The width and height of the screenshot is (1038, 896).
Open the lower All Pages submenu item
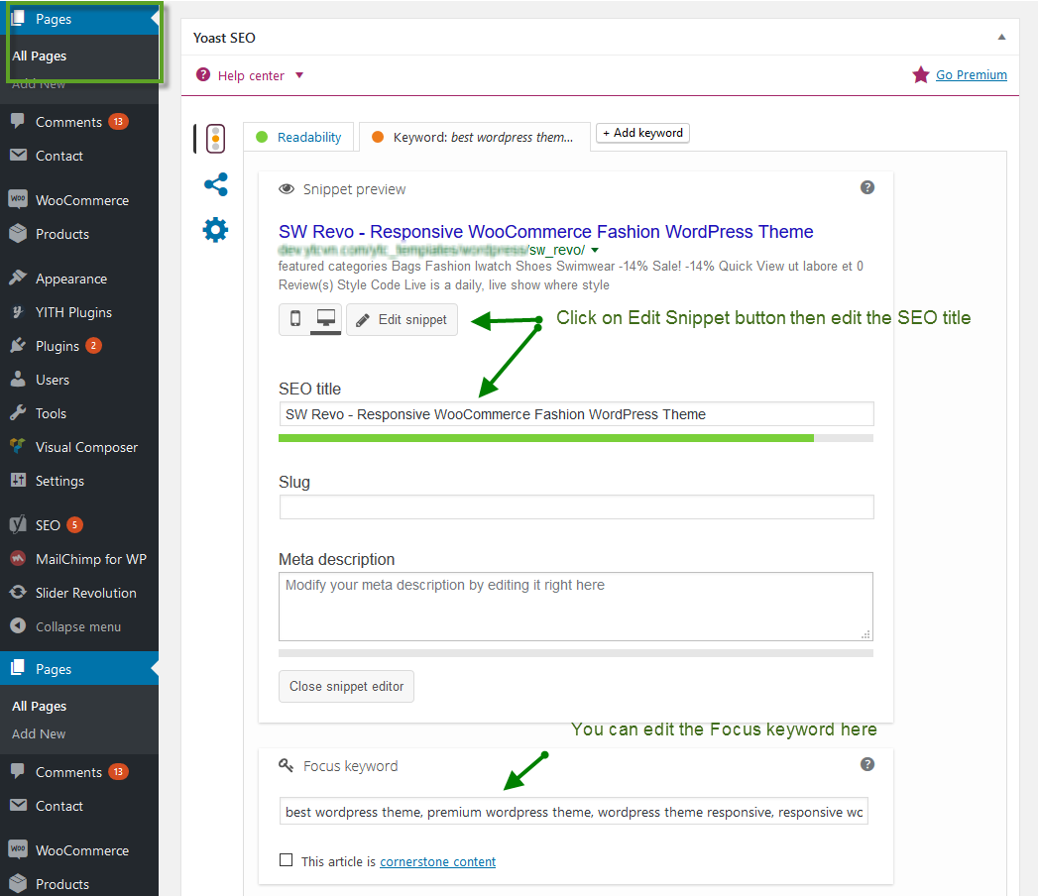pos(40,706)
